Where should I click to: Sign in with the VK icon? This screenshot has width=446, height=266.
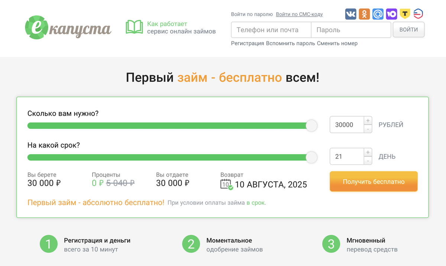coord(350,14)
